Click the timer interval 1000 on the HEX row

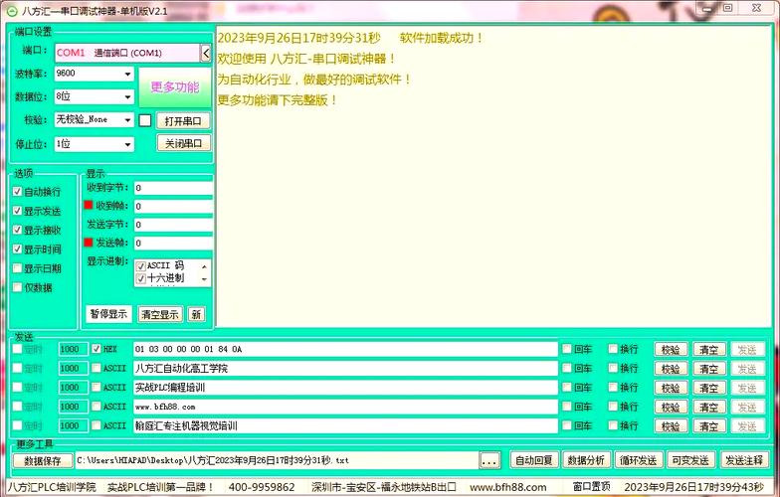pos(73,350)
